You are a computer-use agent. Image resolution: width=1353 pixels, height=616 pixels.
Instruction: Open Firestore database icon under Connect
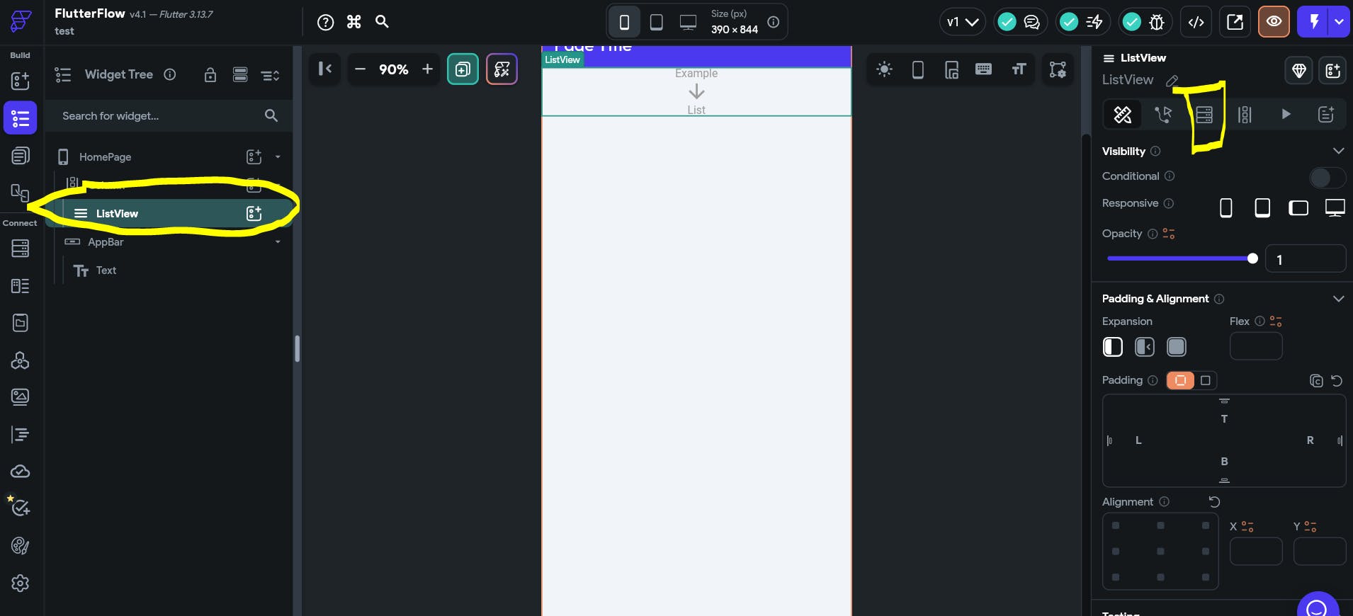[x=21, y=249]
